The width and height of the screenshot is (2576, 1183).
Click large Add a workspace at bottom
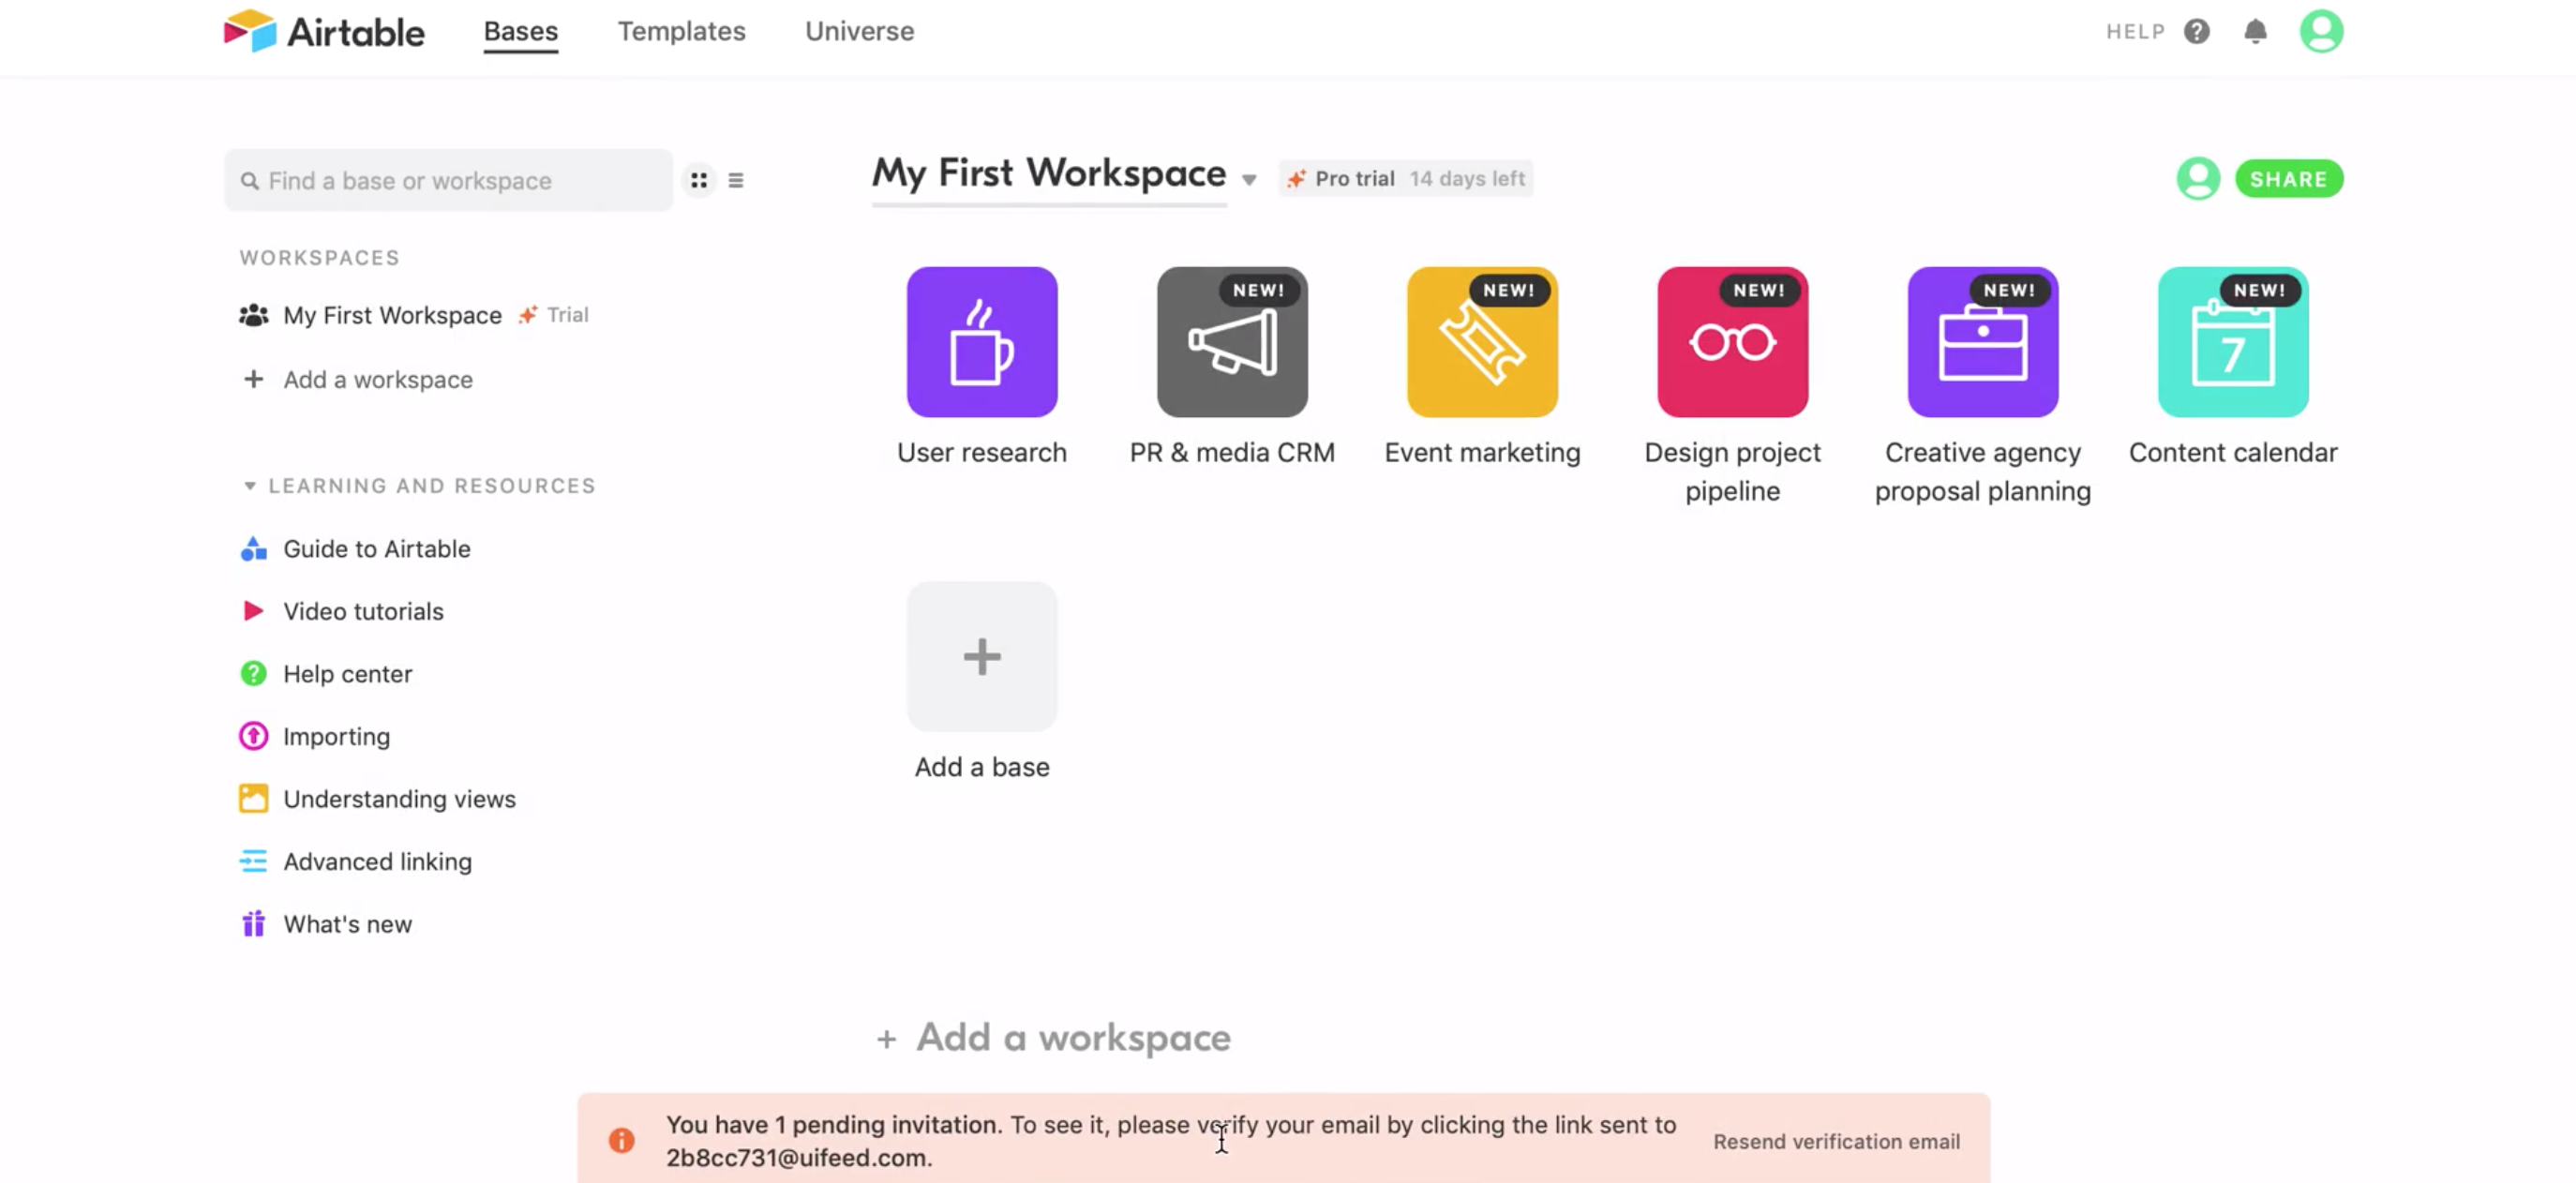tap(1053, 1037)
